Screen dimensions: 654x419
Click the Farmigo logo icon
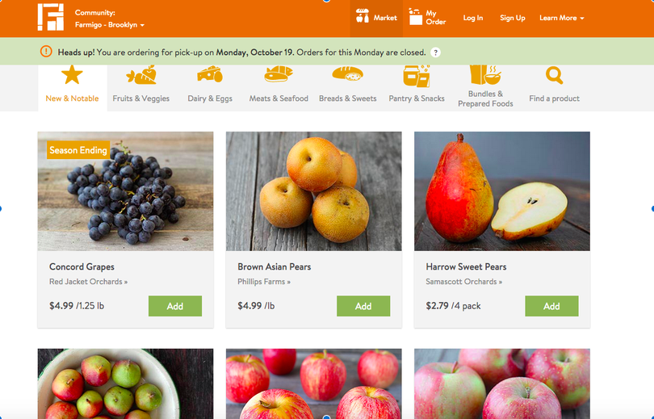[51, 17]
